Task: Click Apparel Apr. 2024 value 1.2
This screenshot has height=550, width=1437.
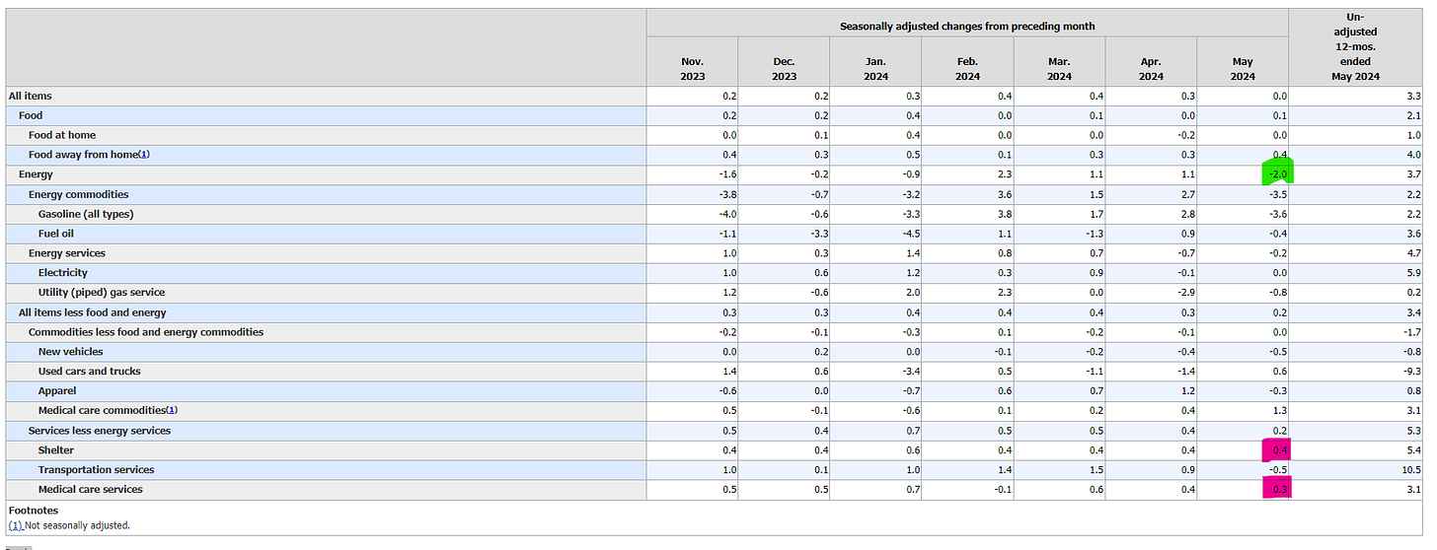Action: tap(1188, 391)
